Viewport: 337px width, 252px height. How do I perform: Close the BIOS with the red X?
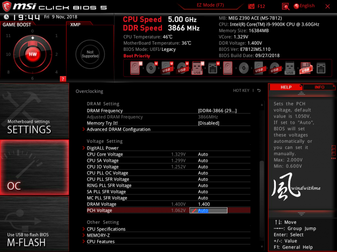(328, 7)
